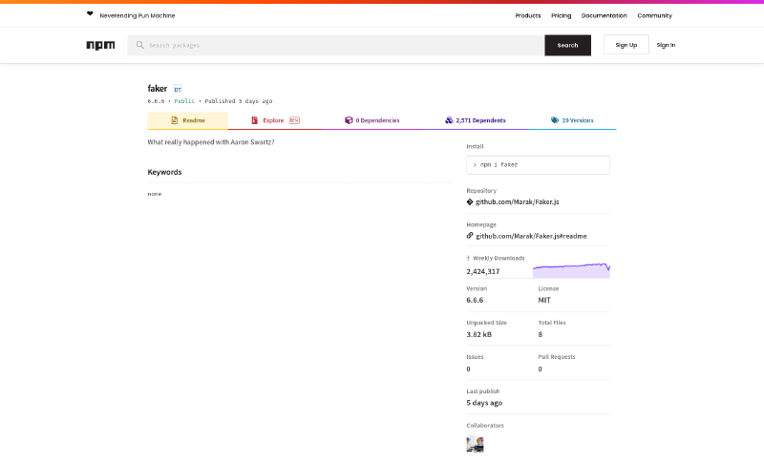The height and width of the screenshot is (464, 764).
Task: Click the DT TypeScript types badge
Action: pos(178,89)
